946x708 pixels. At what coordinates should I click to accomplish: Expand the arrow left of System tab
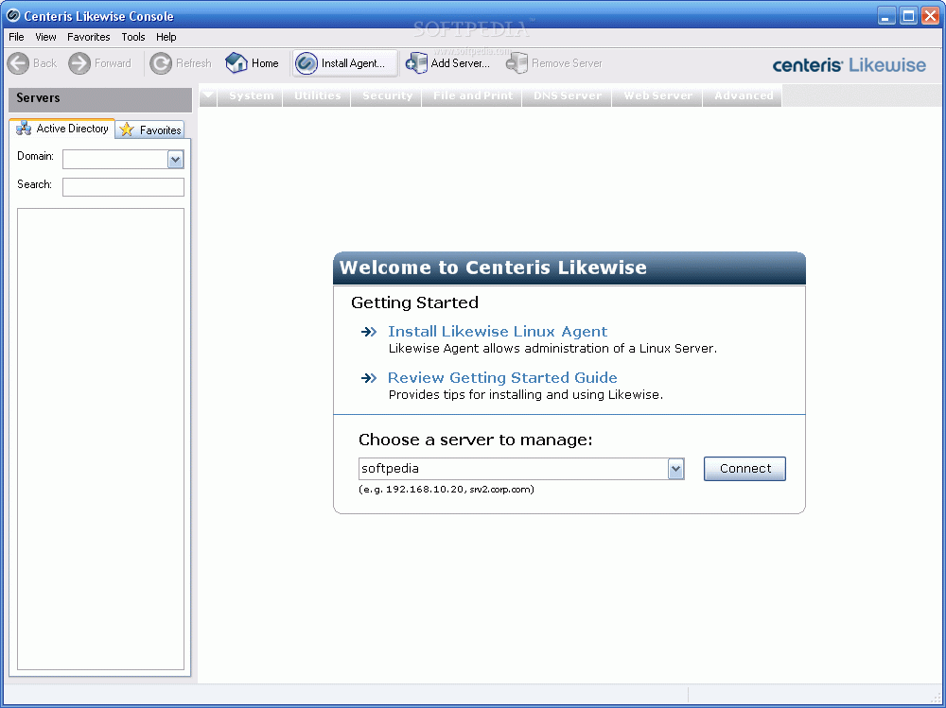point(208,95)
